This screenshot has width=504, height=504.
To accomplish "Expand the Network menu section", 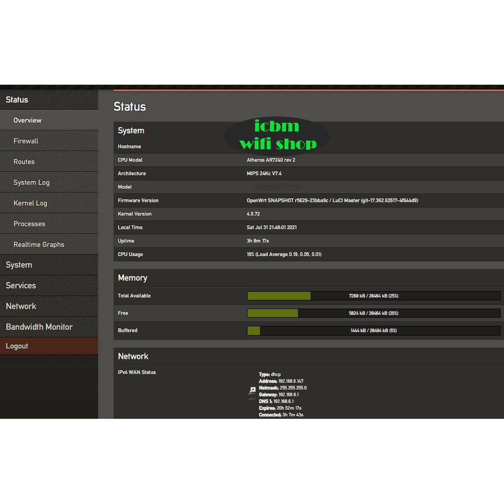I will [x=21, y=306].
